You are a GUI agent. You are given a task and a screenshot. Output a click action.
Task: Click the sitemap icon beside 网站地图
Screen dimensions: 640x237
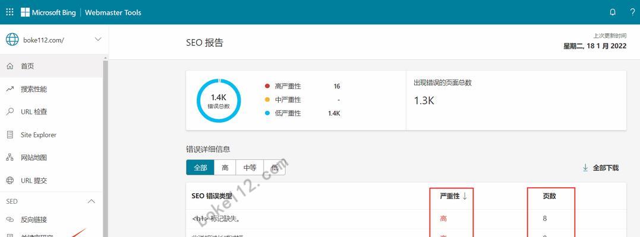pyautogui.click(x=10, y=158)
